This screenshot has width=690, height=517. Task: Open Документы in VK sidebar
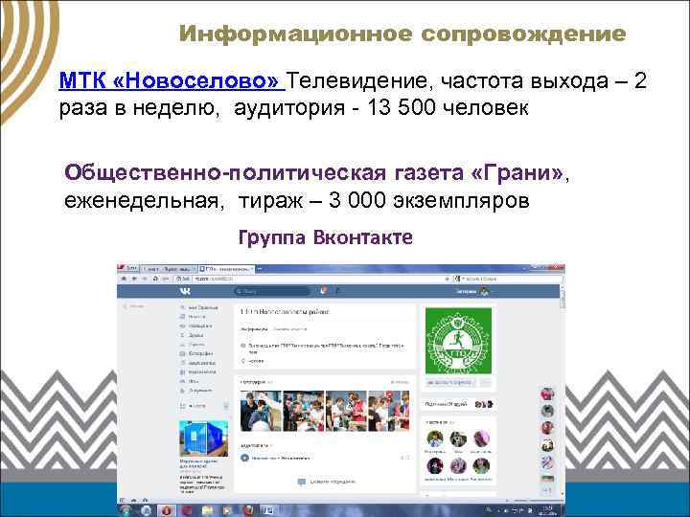pyautogui.click(x=197, y=391)
